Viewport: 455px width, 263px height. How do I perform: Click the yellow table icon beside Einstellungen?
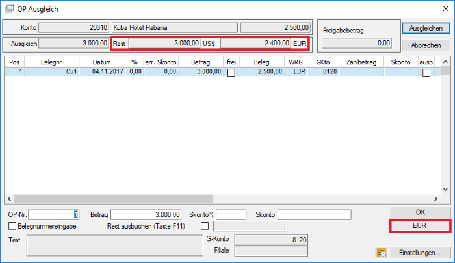tap(382, 253)
